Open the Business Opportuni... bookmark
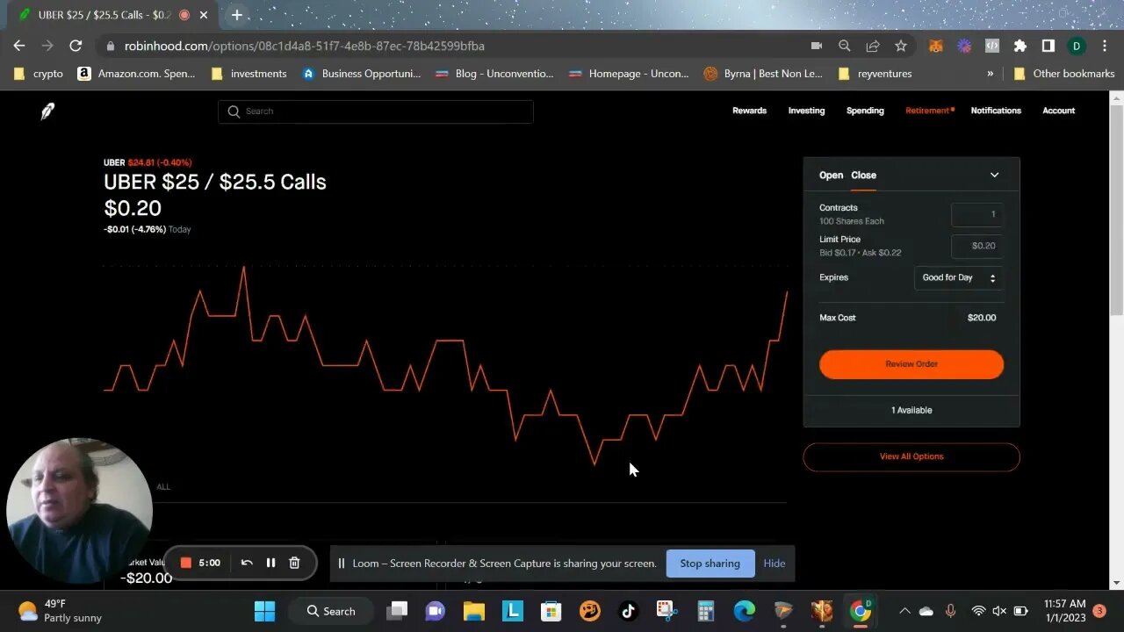This screenshot has width=1124, height=632. point(361,74)
